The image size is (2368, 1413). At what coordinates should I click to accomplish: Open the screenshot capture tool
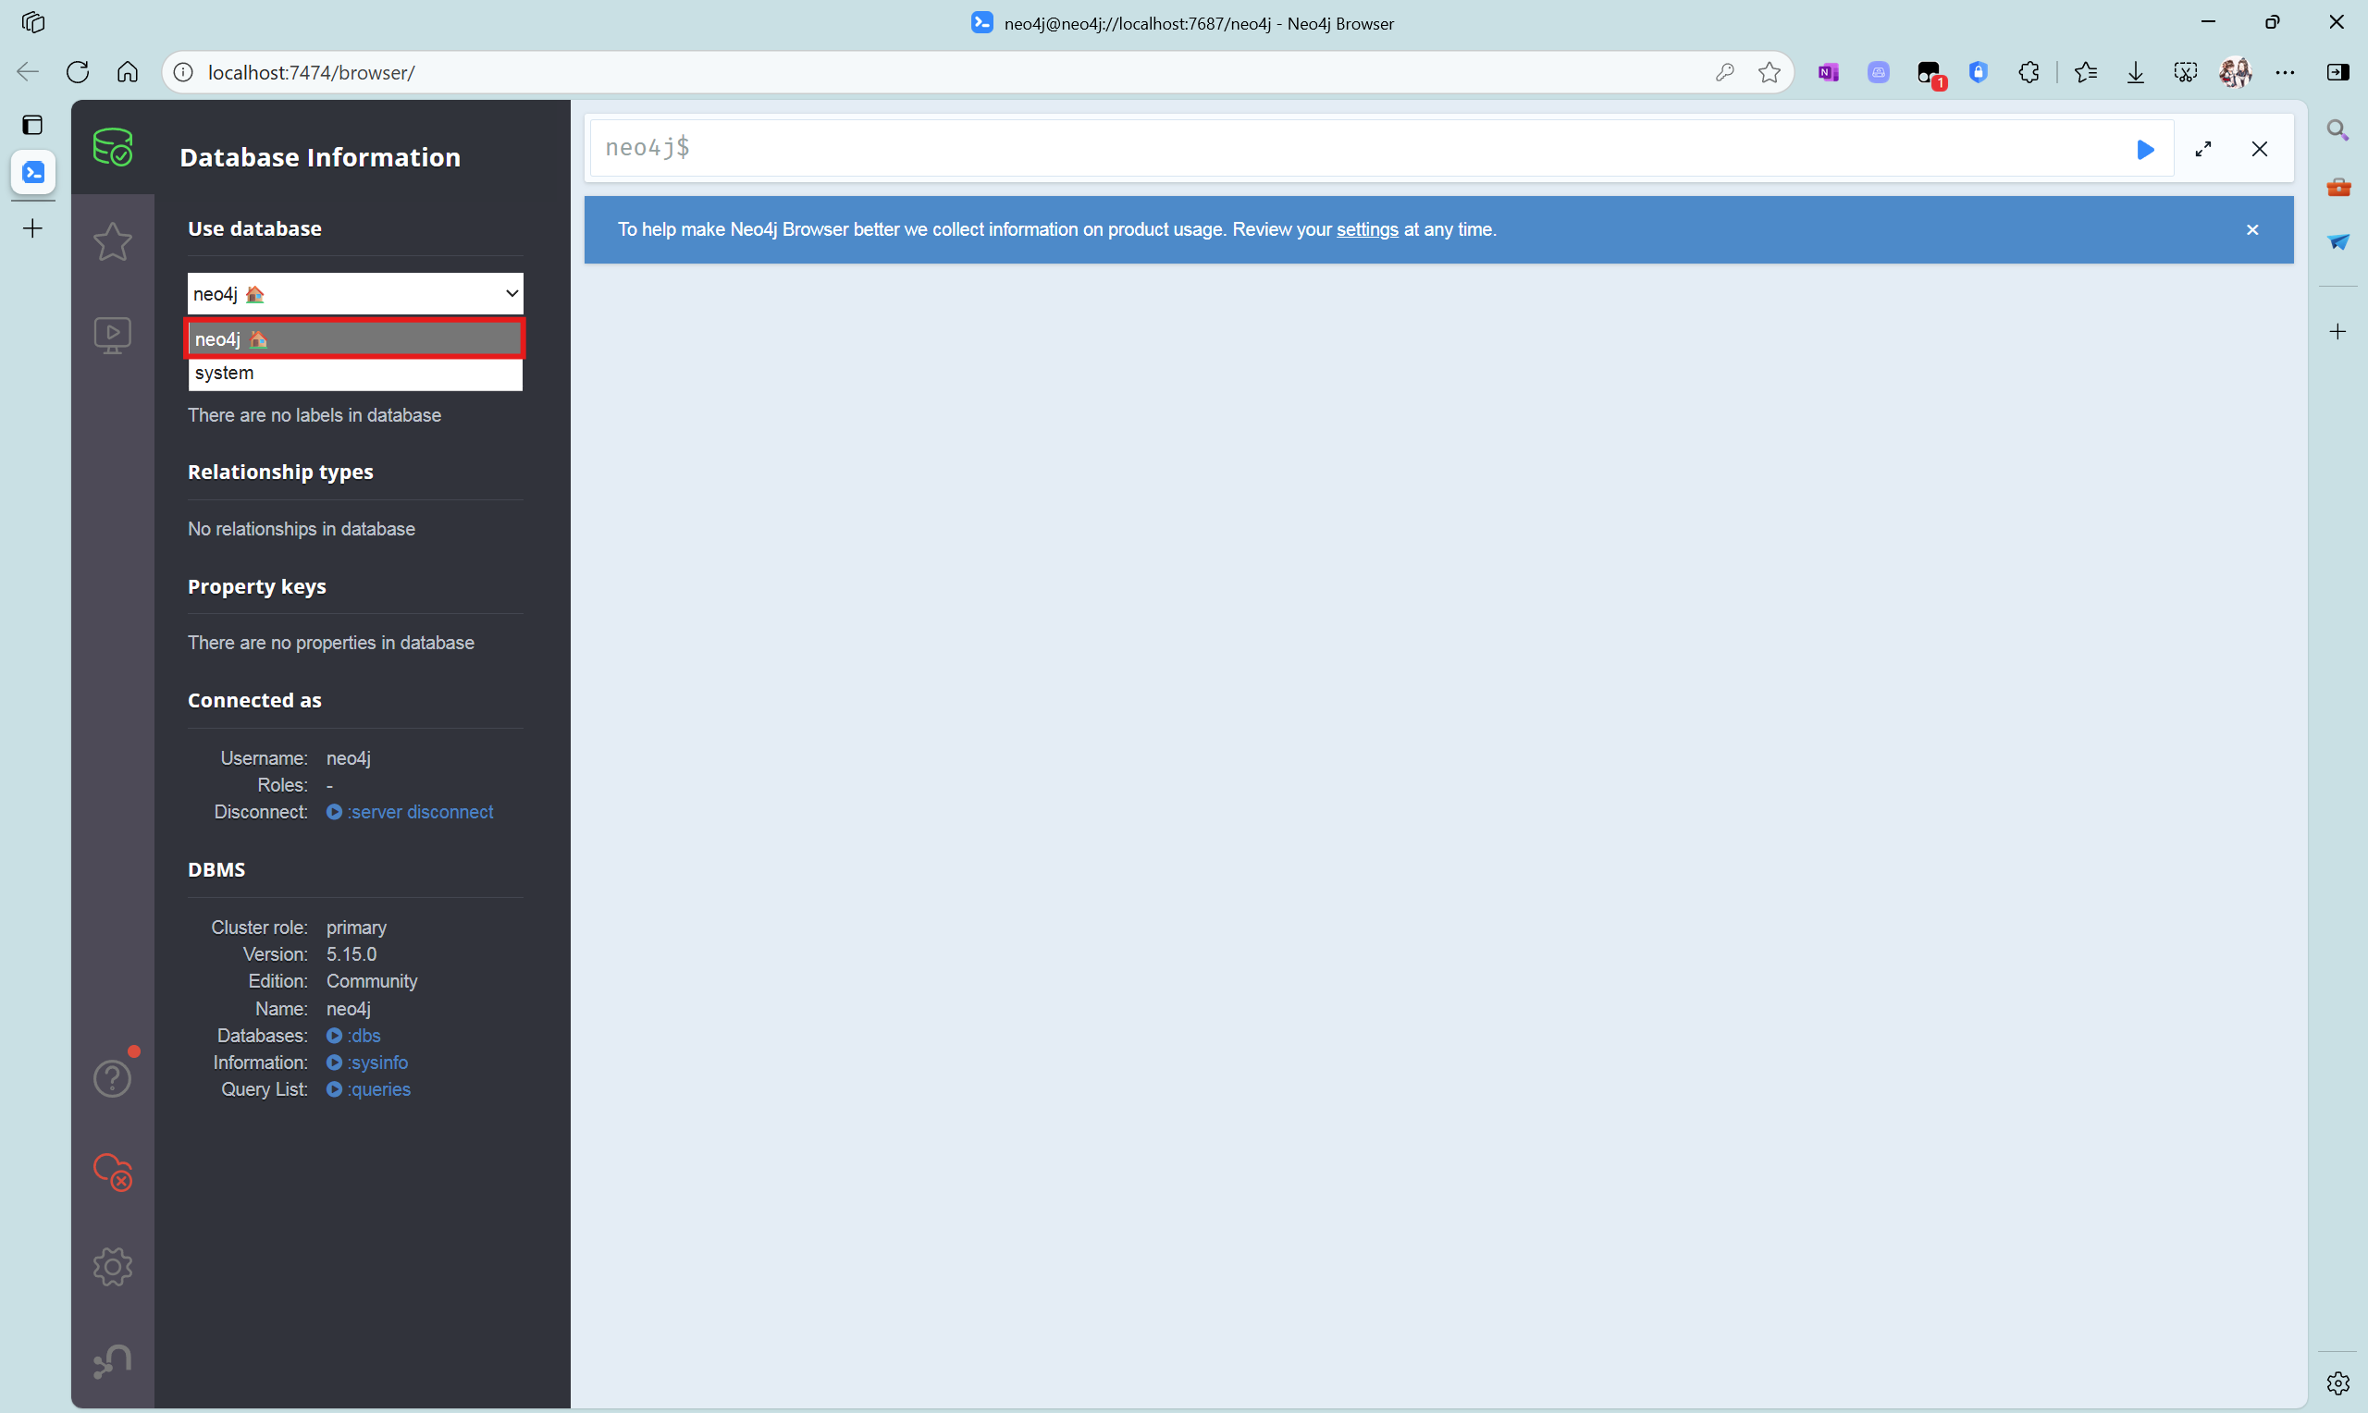point(2185,72)
